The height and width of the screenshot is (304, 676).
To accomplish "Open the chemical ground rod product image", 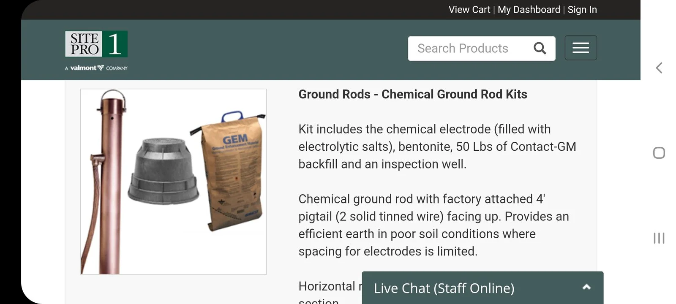I will tap(174, 182).
